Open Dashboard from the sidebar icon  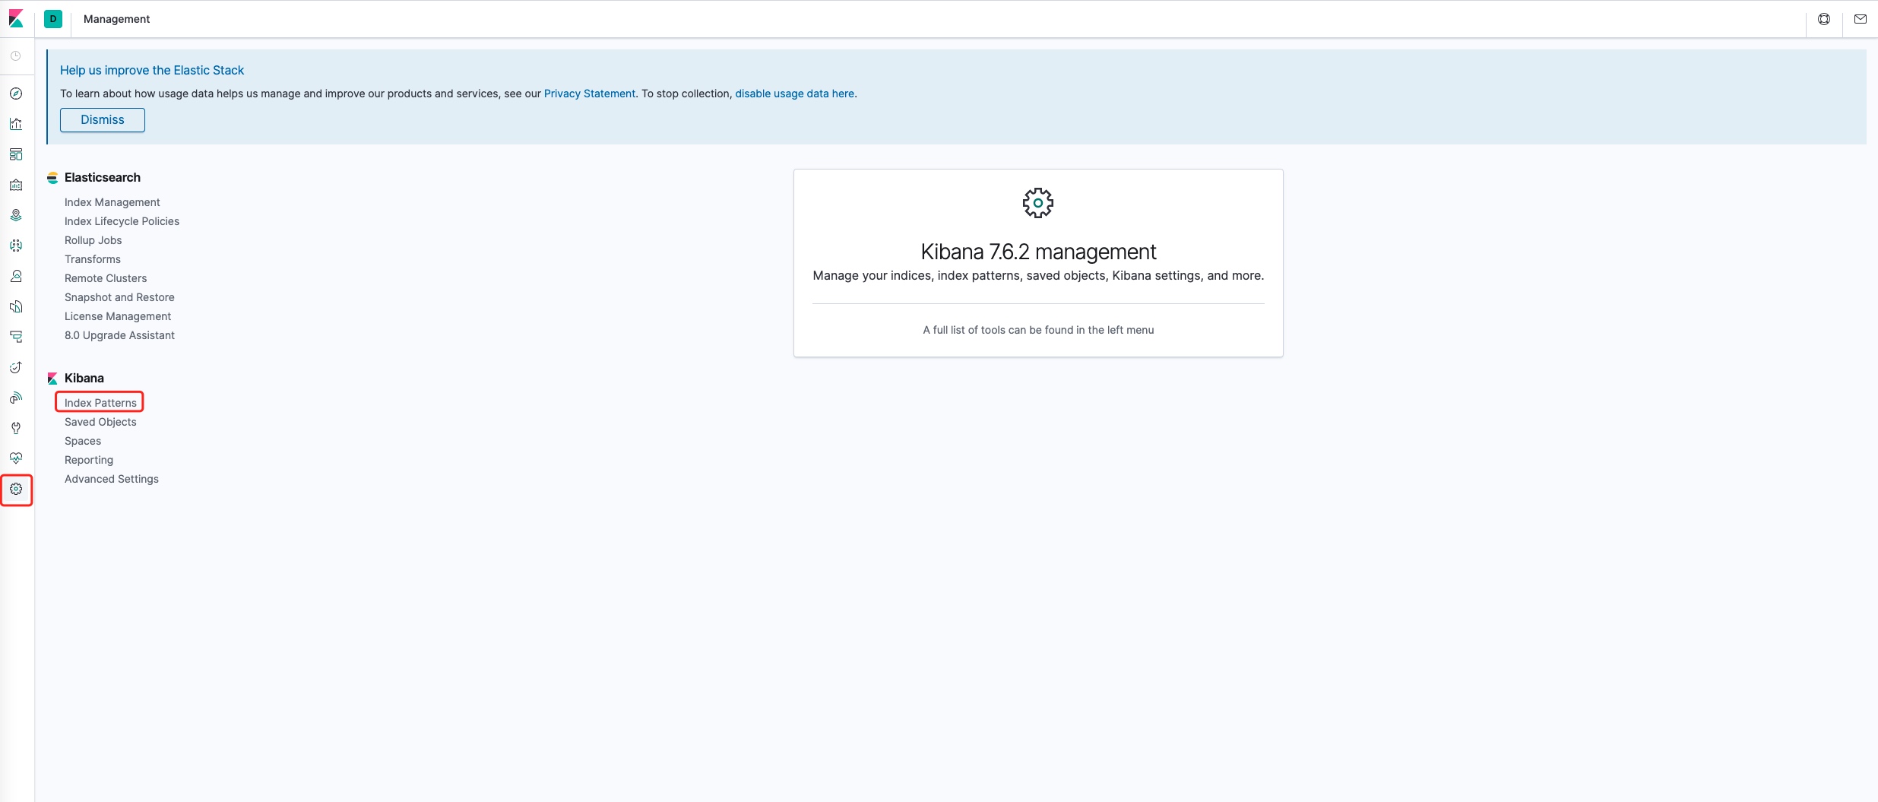tap(16, 154)
